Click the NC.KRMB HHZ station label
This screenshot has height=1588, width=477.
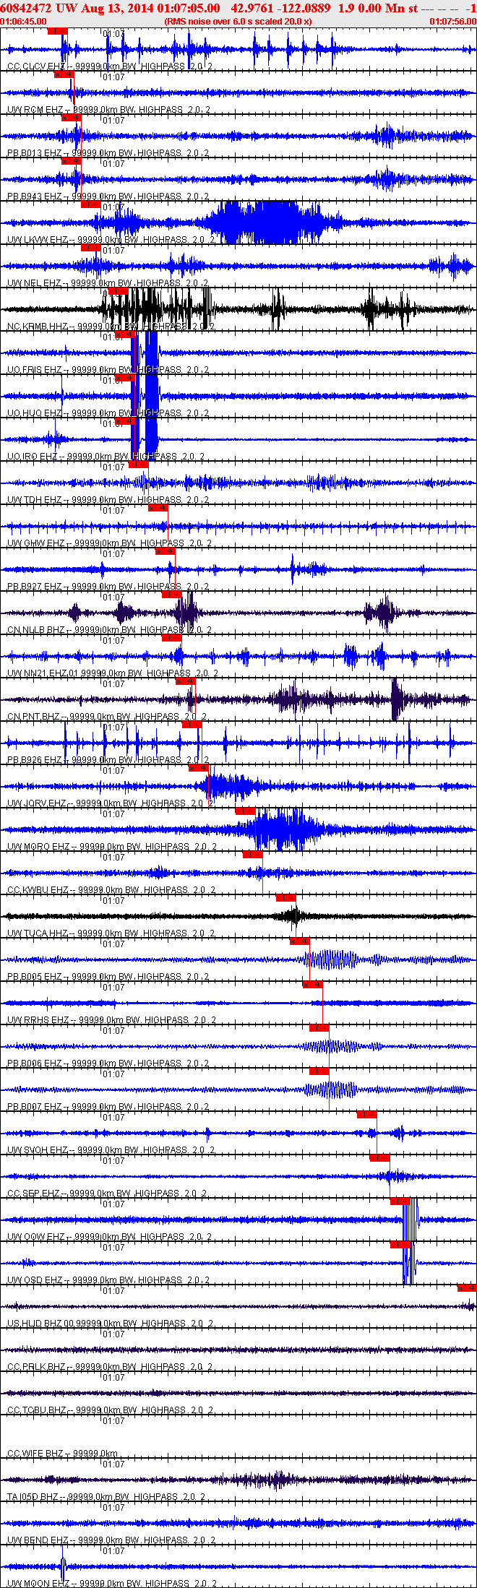[38, 327]
